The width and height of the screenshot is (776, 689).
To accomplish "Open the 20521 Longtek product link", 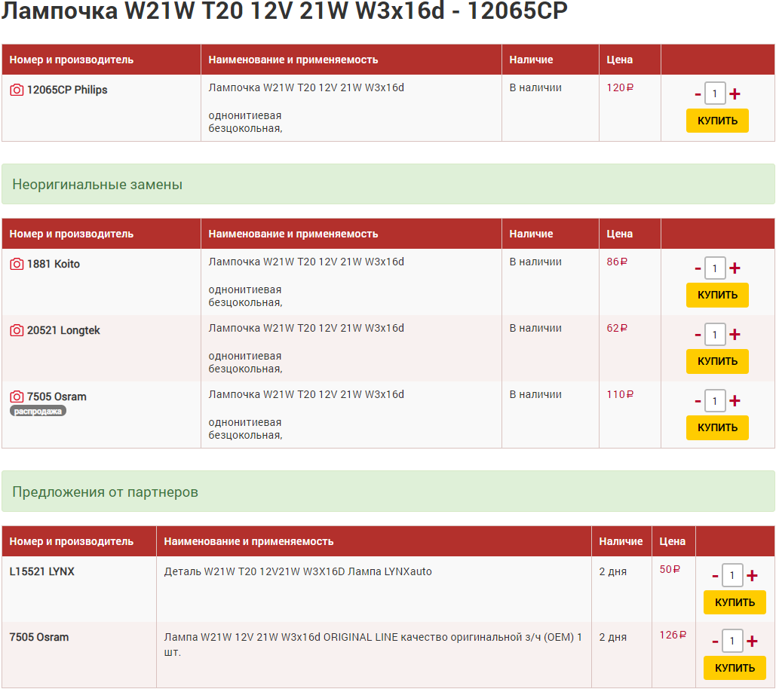I will pyautogui.click(x=63, y=330).
